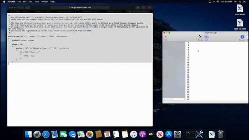Image resolution: width=249 pixels, height=140 pixels.
Task: Open Safari compass icon in dock
Action: click(46, 134)
